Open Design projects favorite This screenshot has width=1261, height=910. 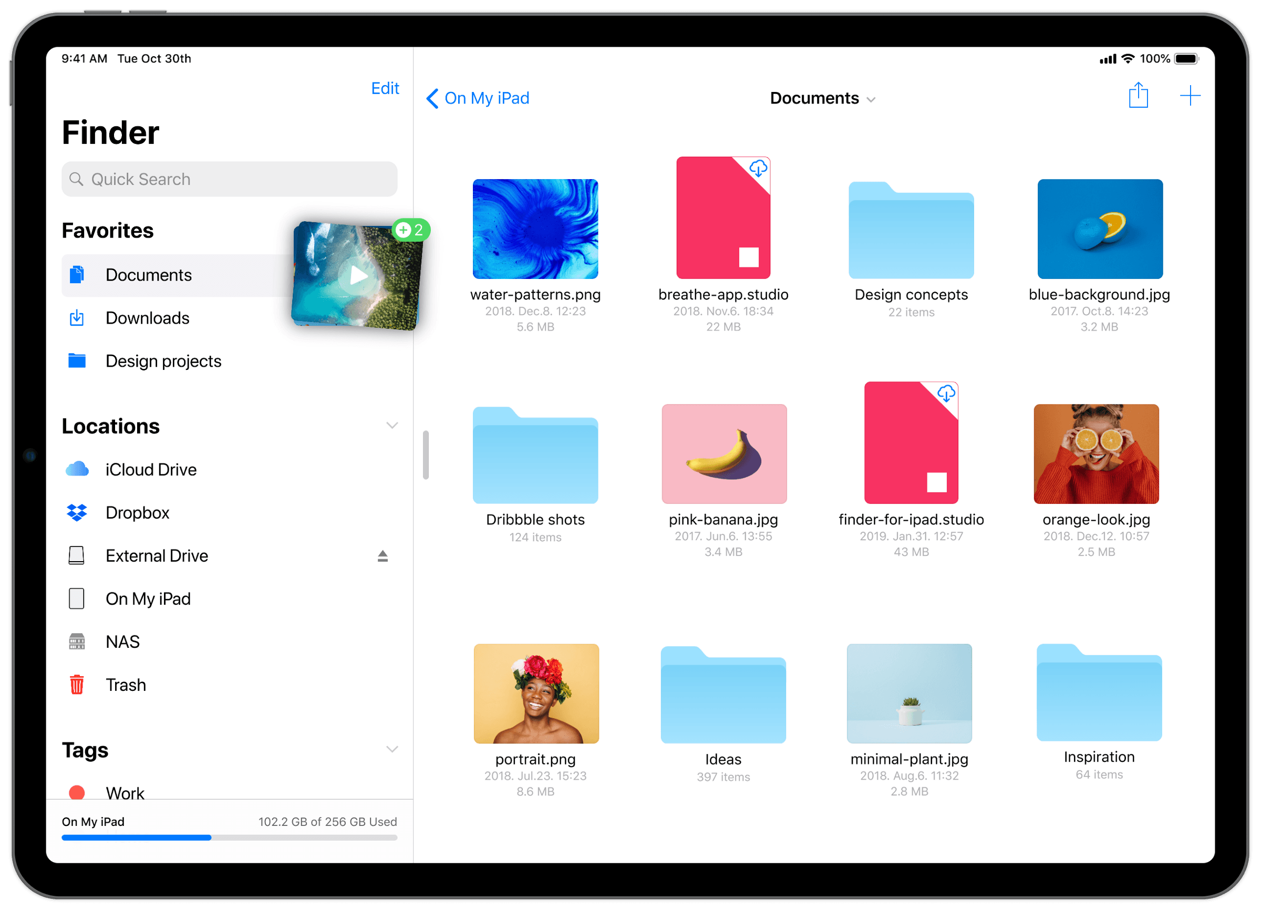pos(229,361)
